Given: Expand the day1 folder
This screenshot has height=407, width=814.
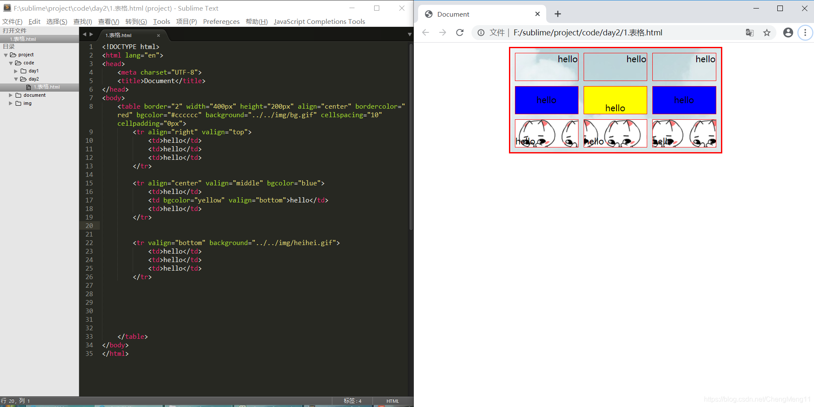Looking at the screenshot, I should pyautogui.click(x=16, y=71).
